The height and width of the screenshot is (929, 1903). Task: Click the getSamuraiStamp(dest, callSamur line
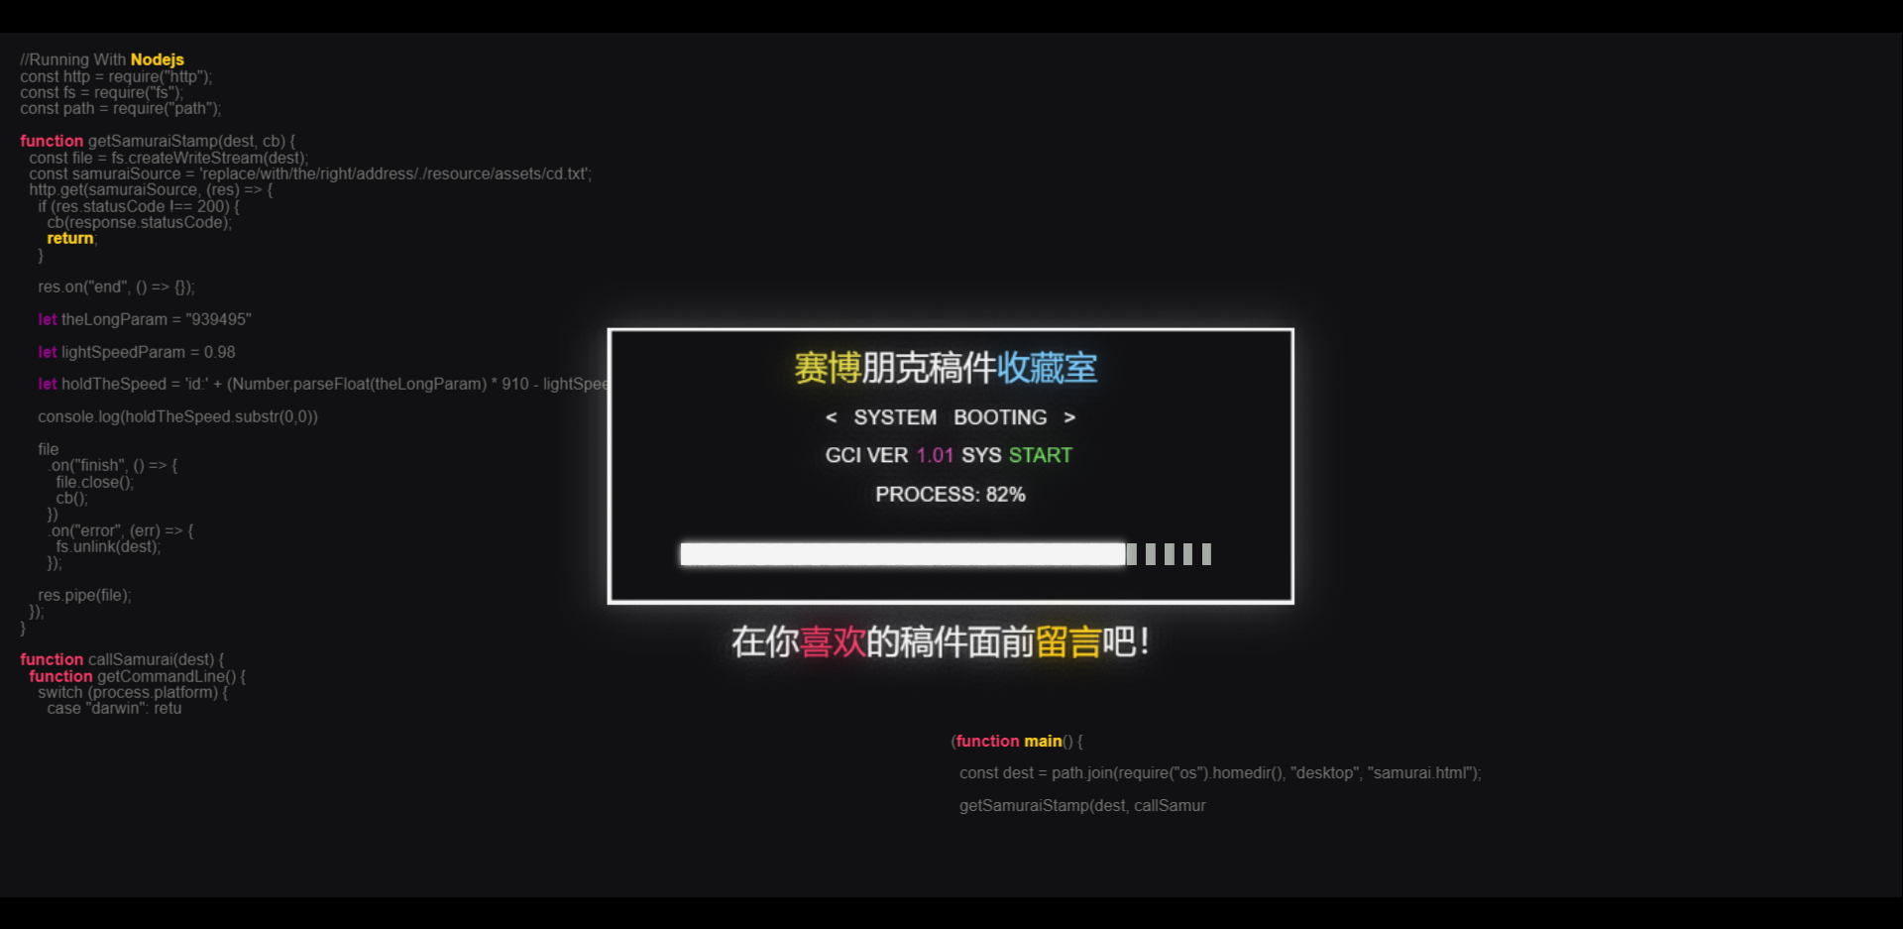(x=1082, y=805)
